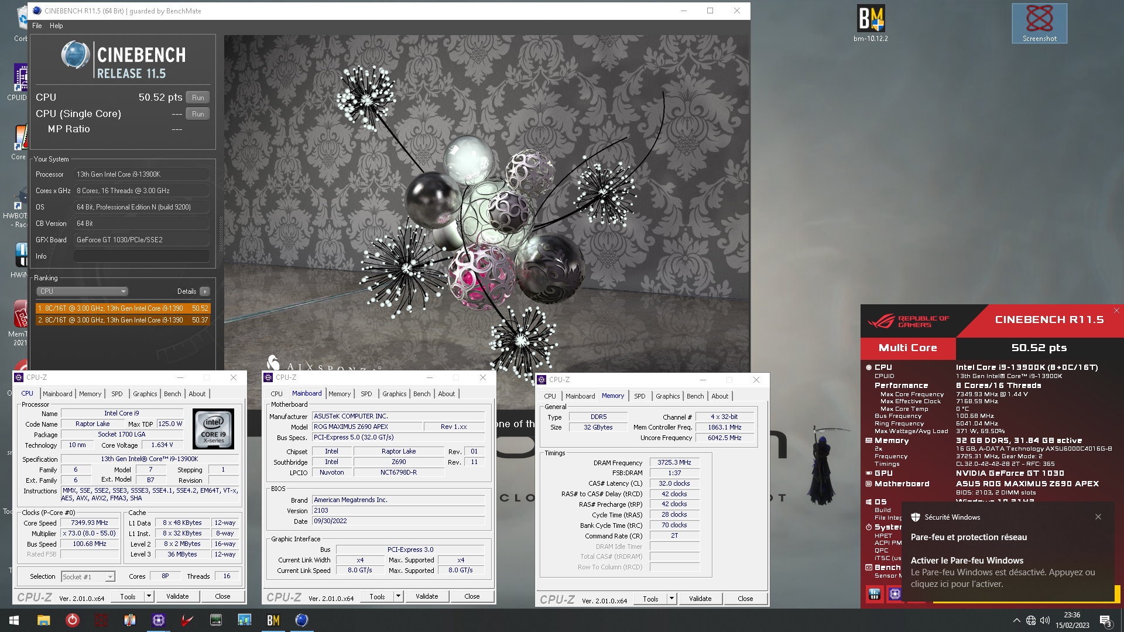Open the volume speaker tray icon

tap(1045, 620)
